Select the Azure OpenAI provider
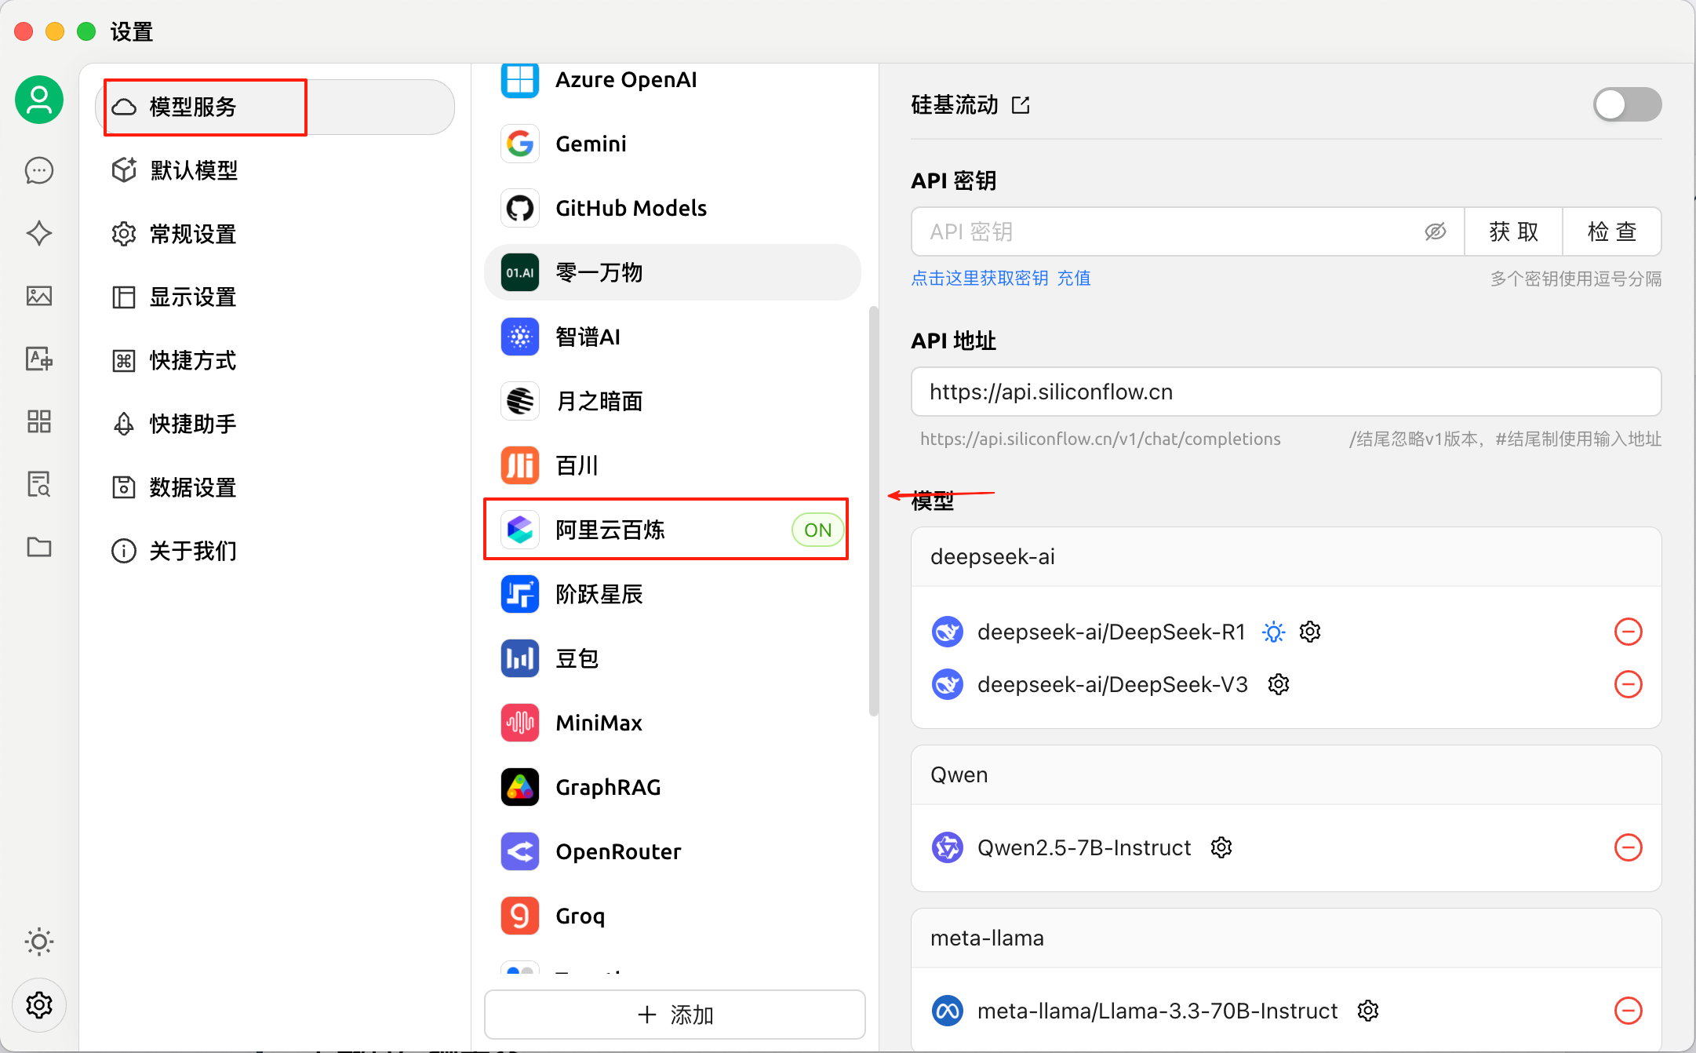The width and height of the screenshot is (1696, 1053). click(x=672, y=80)
